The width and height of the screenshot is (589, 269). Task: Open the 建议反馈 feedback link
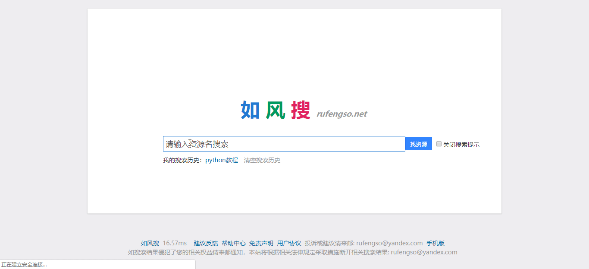coord(206,243)
